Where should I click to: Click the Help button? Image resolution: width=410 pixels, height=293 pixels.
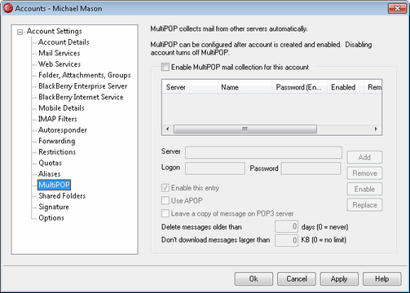click(381, 278)
